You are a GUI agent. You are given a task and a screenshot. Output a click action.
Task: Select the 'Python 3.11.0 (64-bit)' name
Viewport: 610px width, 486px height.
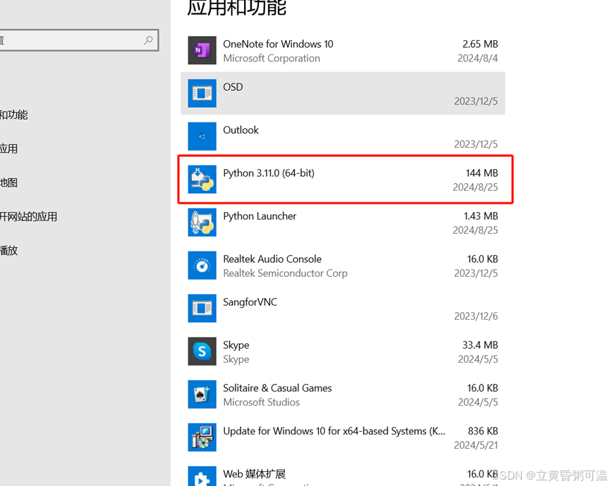(269, 173)
